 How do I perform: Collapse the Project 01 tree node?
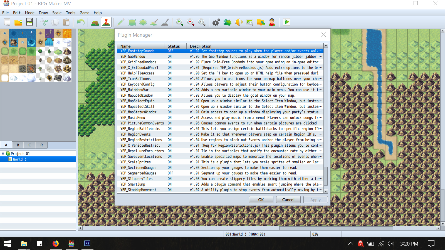tap(3, 153)
